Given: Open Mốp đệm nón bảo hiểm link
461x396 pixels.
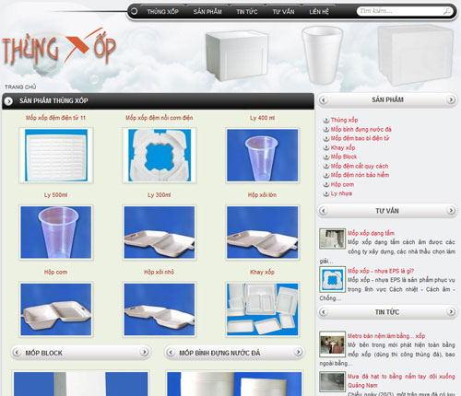Looking at the screenshot, I should pos(360,175).
